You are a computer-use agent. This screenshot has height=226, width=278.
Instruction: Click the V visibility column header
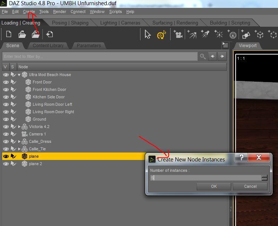tap(5, 67)
